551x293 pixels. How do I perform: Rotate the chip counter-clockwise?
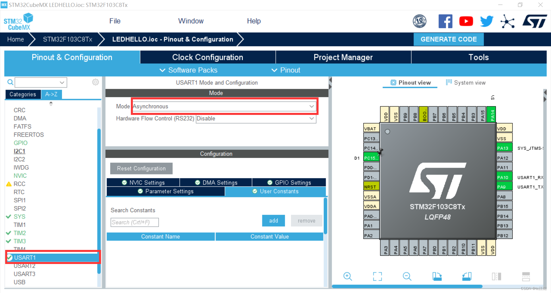click(x=467, y=276)
